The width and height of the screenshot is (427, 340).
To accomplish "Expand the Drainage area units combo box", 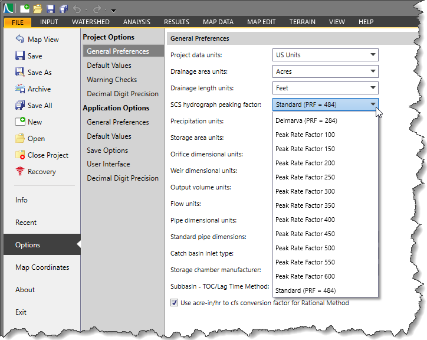I will [x=325, y=71].
